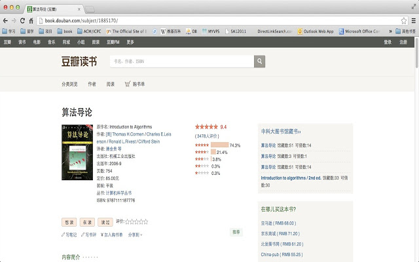The height and width of the screenshot is (262, 419).
Task: Open 豆瓣FM in the top navigation
Action: [113, 42]
